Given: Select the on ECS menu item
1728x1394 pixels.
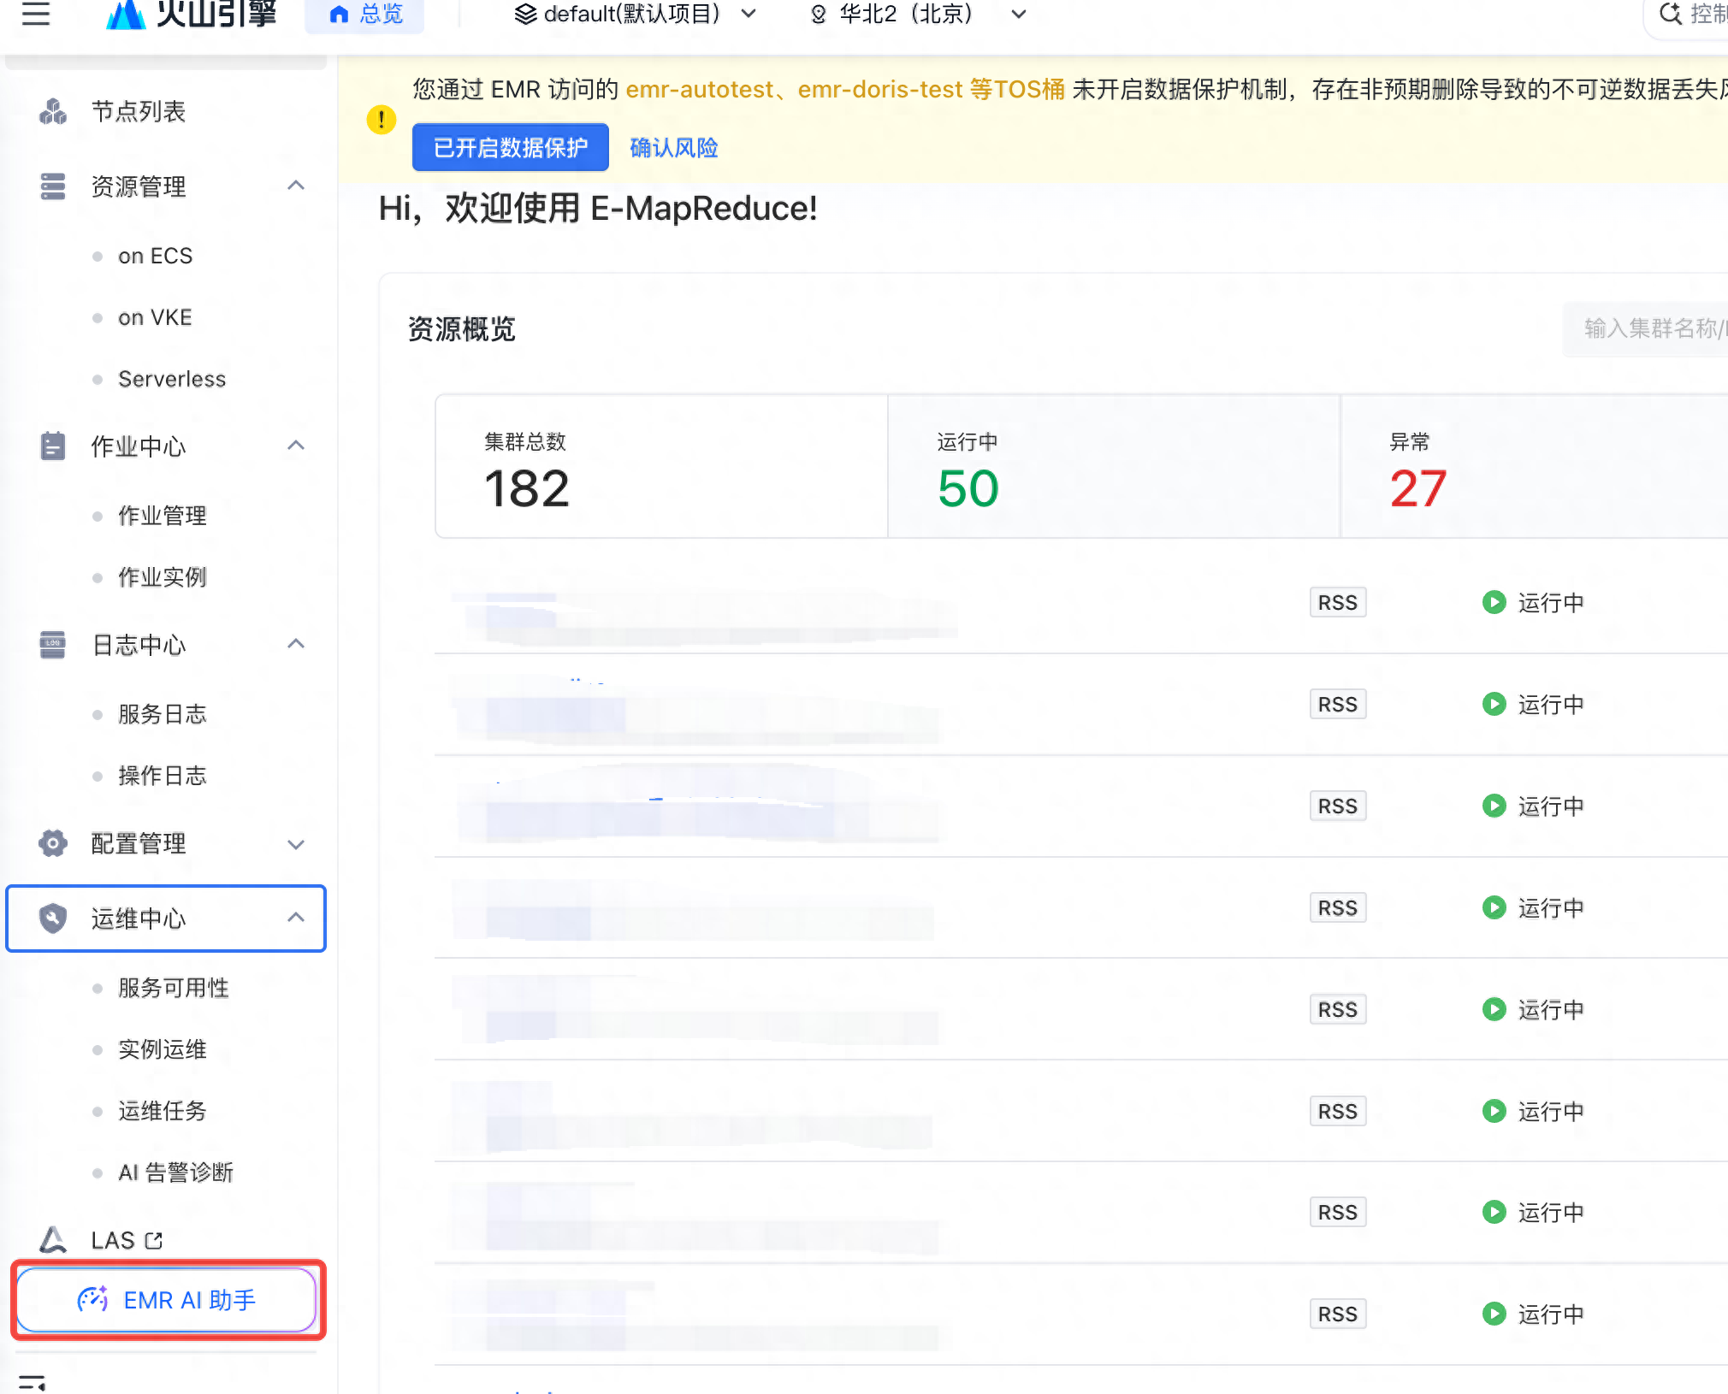Looking at the screenshot, I should click(x=155, y=256).
